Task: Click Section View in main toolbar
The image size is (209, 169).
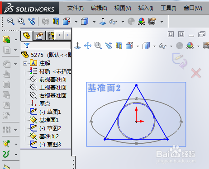Action: coord(56,21)
